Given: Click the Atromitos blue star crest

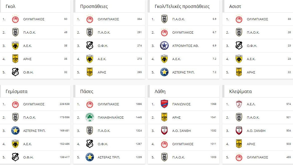Looking at the screenshot, I should click(164, 46).
